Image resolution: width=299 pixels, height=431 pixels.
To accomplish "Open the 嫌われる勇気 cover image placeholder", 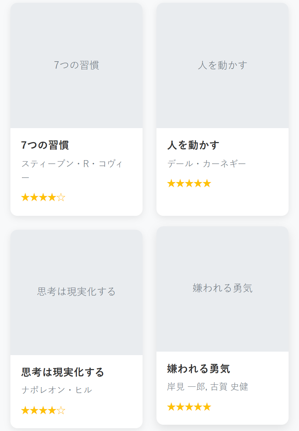I will tap(223, 289).
